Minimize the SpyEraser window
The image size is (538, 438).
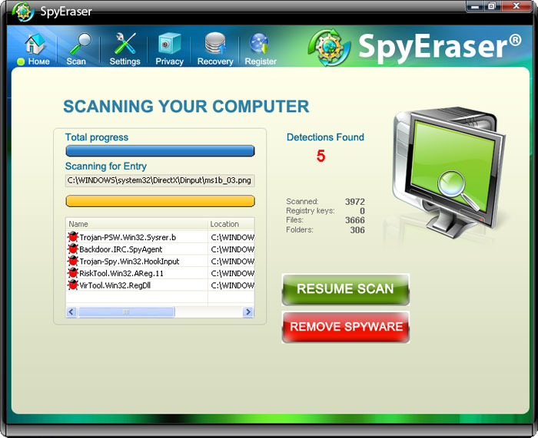[x=475, y=6]
